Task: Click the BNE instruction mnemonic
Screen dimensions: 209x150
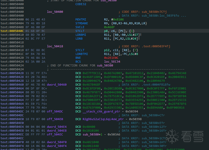Action: (78, 58)
